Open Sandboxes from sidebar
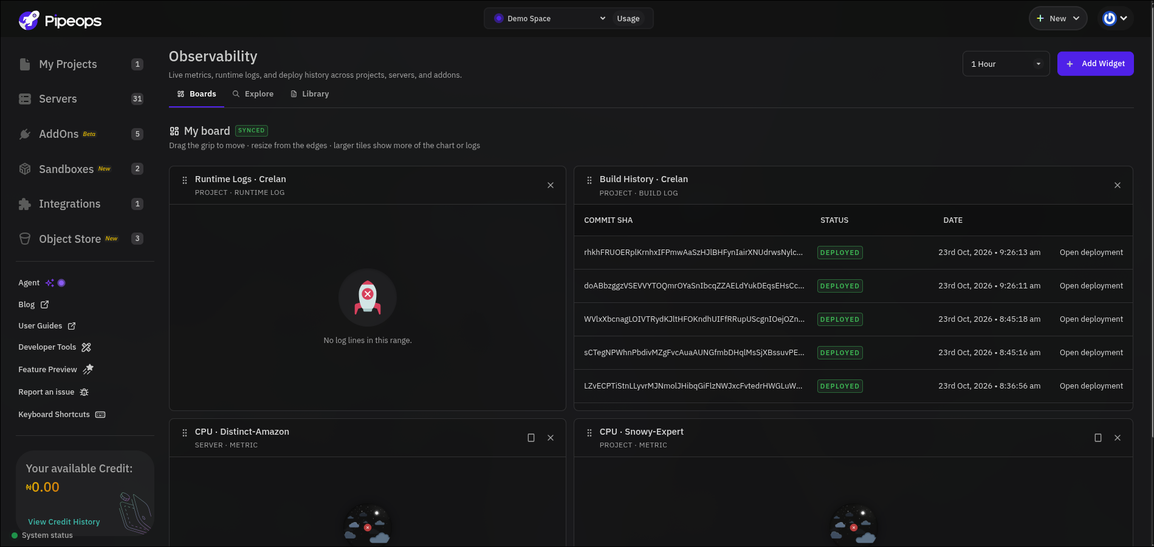The image size is (1154, 547). (66, 169)
